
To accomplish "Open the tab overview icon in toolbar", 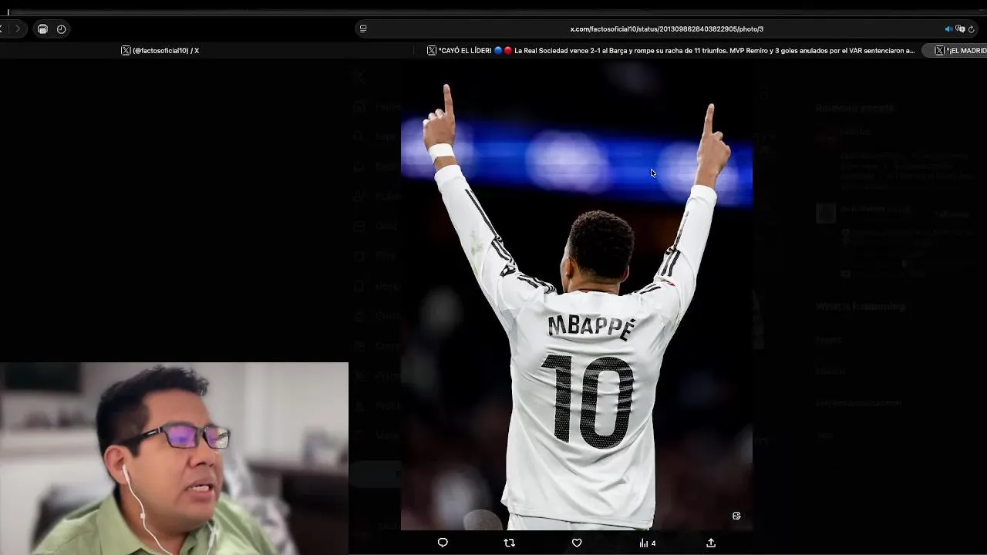I will (x=42, y=29).
